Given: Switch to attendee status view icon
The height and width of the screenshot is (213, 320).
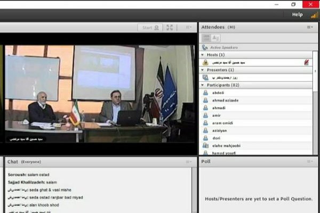Looking at the screenshot, I should click(215, 38).
